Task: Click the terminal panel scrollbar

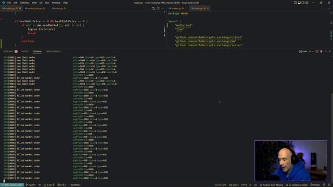Action: (x=332, y=138)
